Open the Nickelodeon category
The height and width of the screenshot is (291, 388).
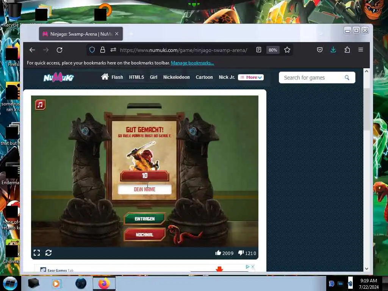[x=177, y=77]
